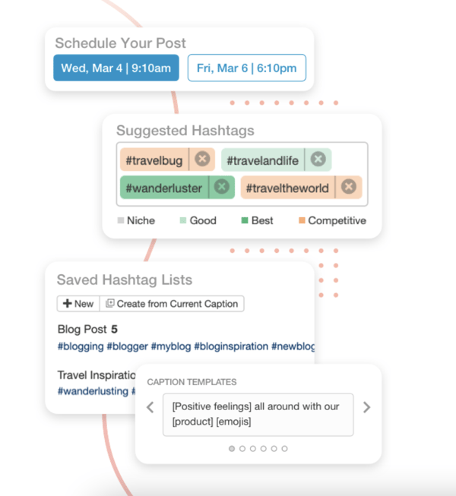456x496 pixels.
Task: Open the Travel Inspiration hashtag list
Action: tap(95, 374)
